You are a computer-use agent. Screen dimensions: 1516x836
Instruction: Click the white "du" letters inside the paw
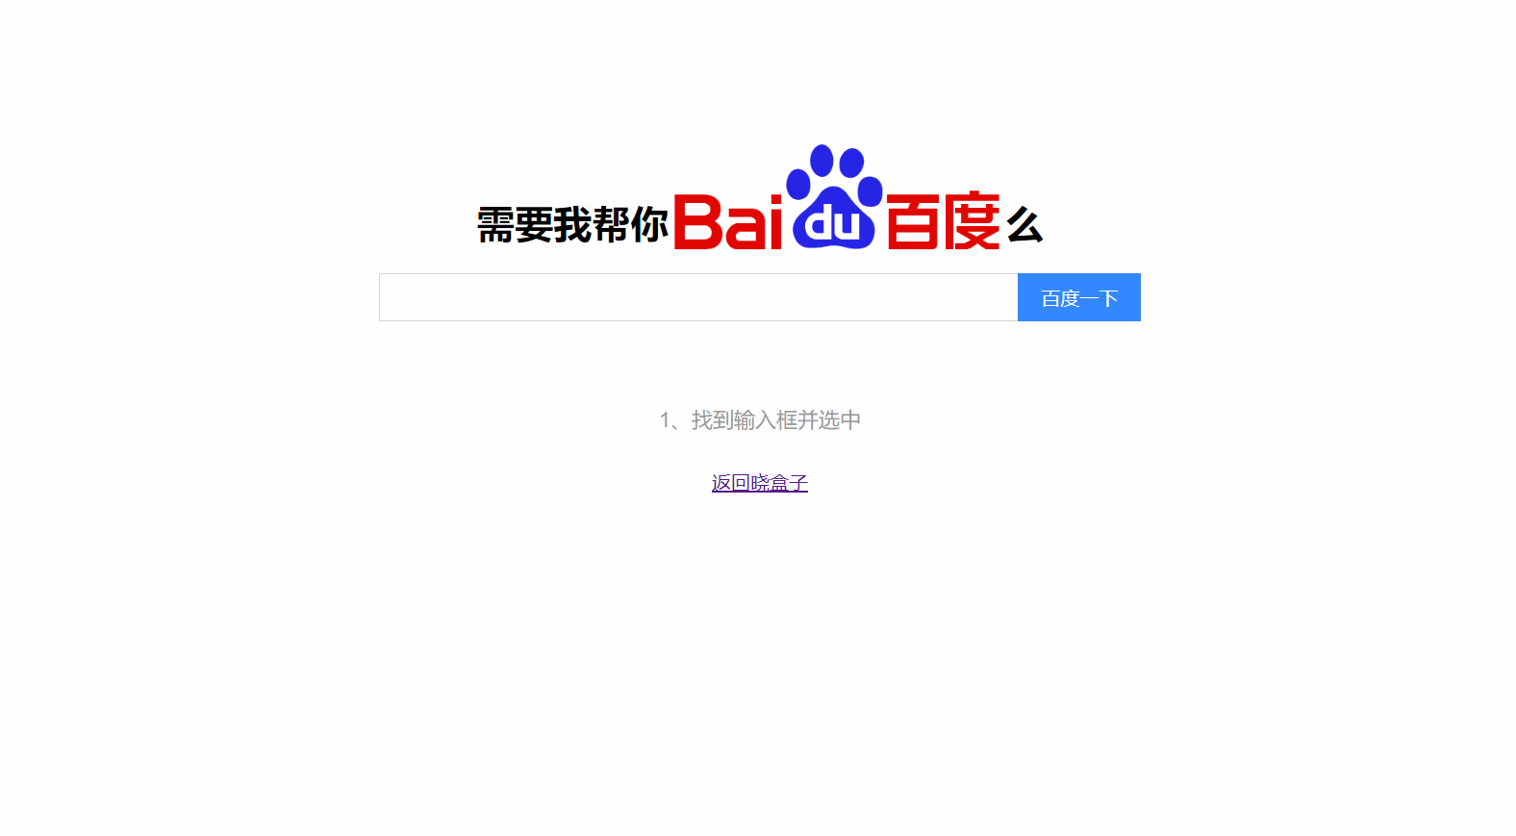pyautogui.click(x=833, y=226)
